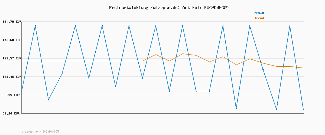Click the 143.68 EUR axis label

tap(12, 40)
